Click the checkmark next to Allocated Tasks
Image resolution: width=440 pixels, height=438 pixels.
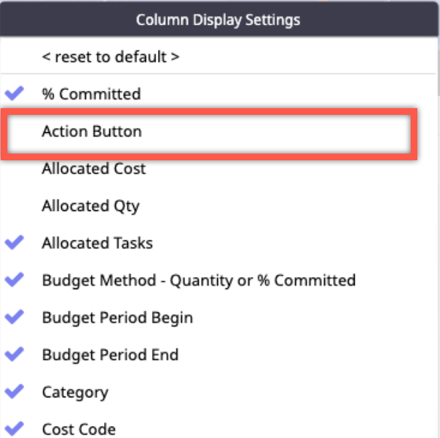[14, 243]
